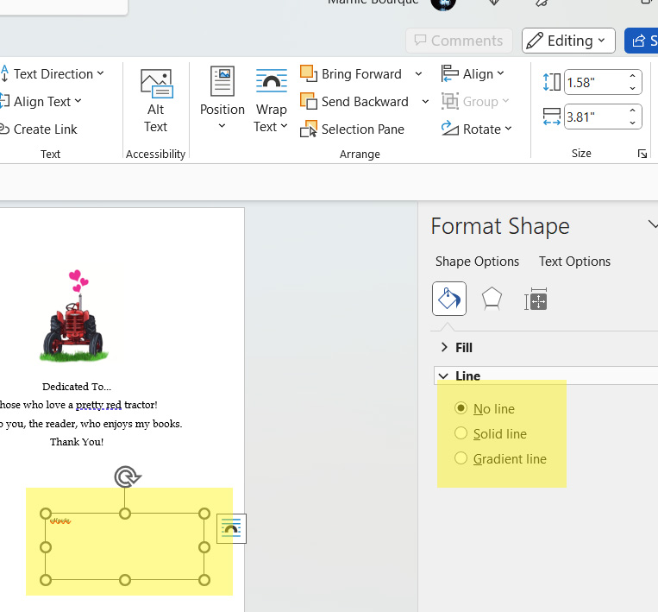658x612 pixels.
Task: Switch to the Effects pentagon icon
Action: tap(492, 299)
